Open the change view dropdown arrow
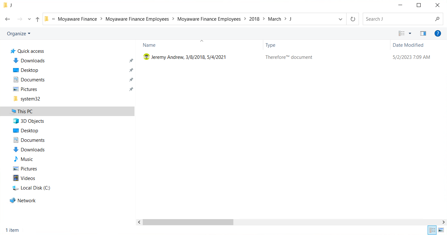This screenshot has width=447, height=235. pyautogui.click(x=409, y=33)
